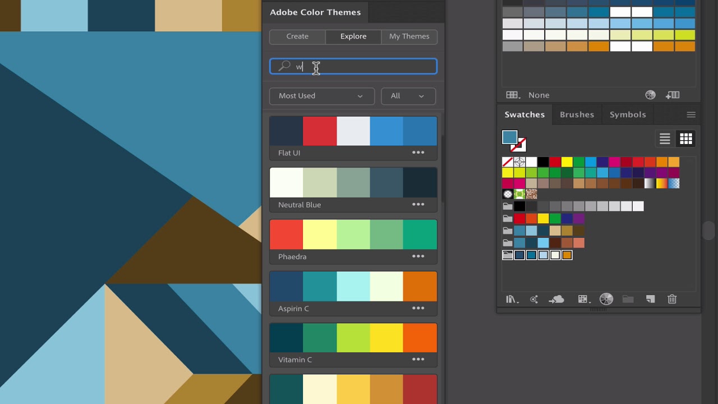Click the 'Phaedra' theme name

(x=292, y=256)
